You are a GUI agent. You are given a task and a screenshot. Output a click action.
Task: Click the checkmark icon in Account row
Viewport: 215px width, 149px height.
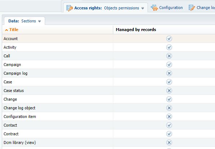pyautogui.click(x=169, y=39)
